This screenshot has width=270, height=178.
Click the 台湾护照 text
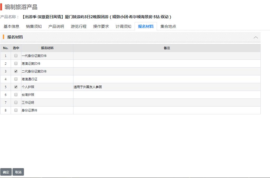click(x=28, y=95)
